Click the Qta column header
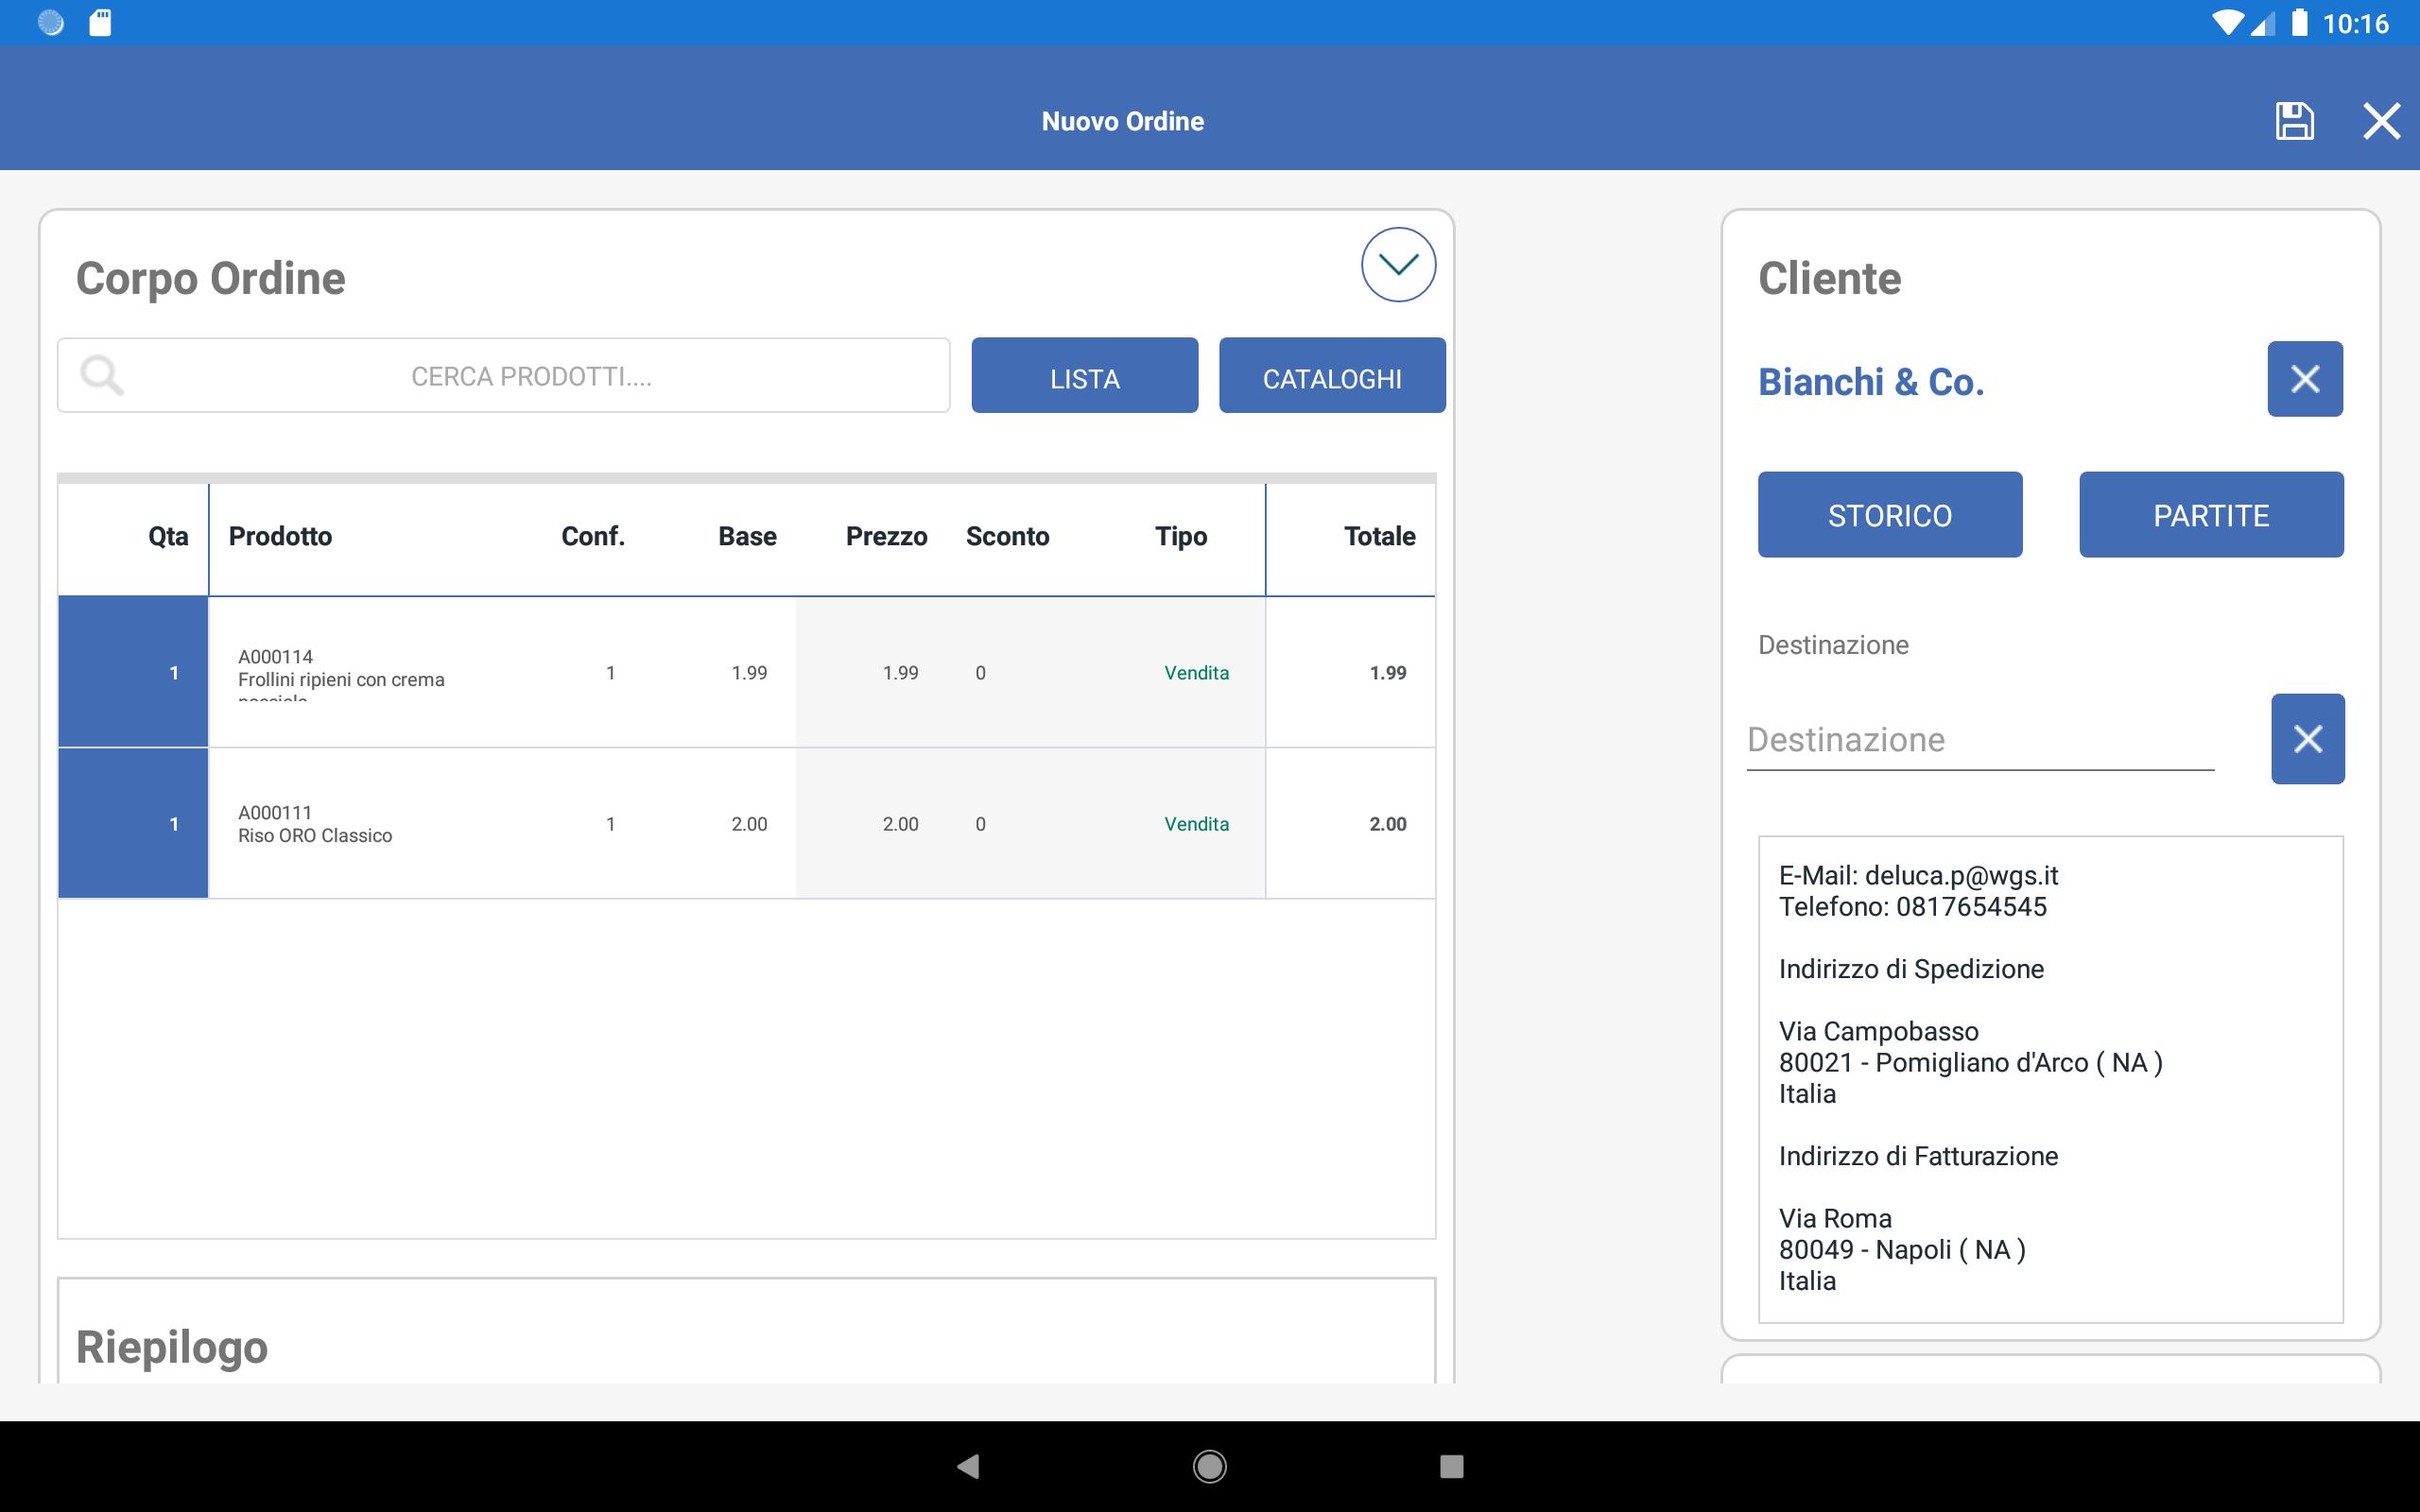Image resolution: width=2420 pixels, height=1512 pixels. point(168,536)
